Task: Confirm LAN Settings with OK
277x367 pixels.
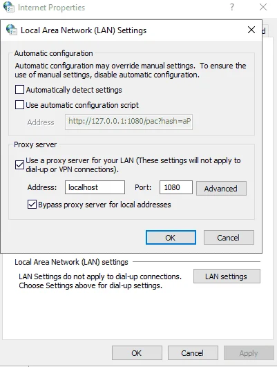Action: 171,238
